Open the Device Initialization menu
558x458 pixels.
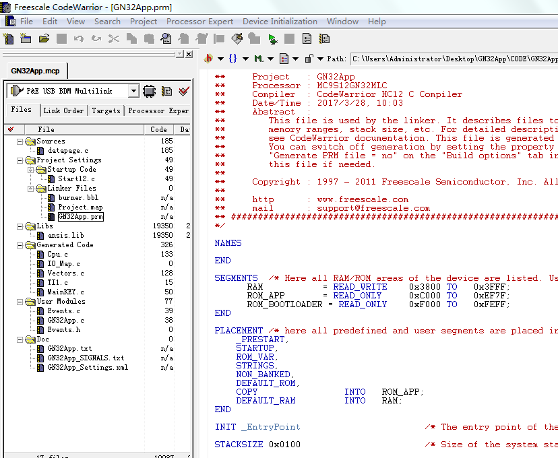pyautogui.click(x=280, y=22)
